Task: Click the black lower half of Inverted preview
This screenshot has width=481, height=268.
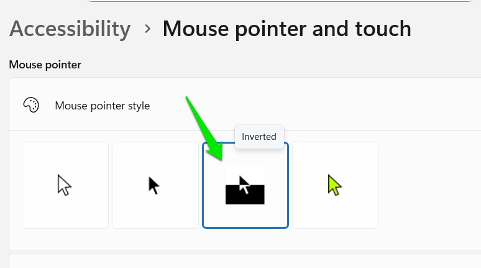Action: click(245, 198)
